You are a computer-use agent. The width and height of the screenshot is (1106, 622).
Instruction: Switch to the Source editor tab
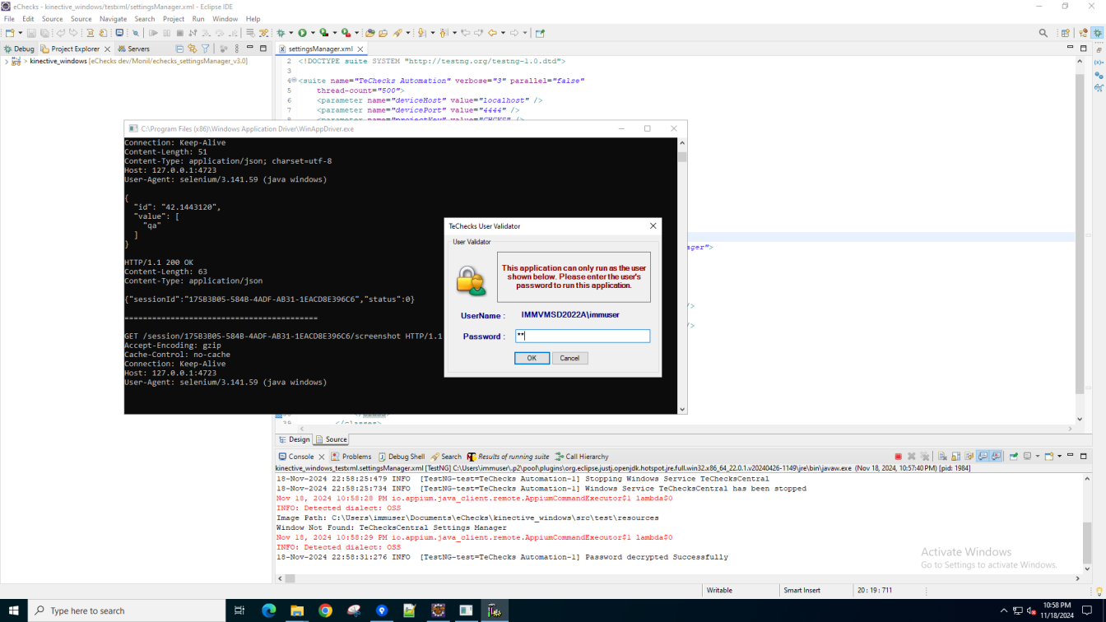coord(332,440)
